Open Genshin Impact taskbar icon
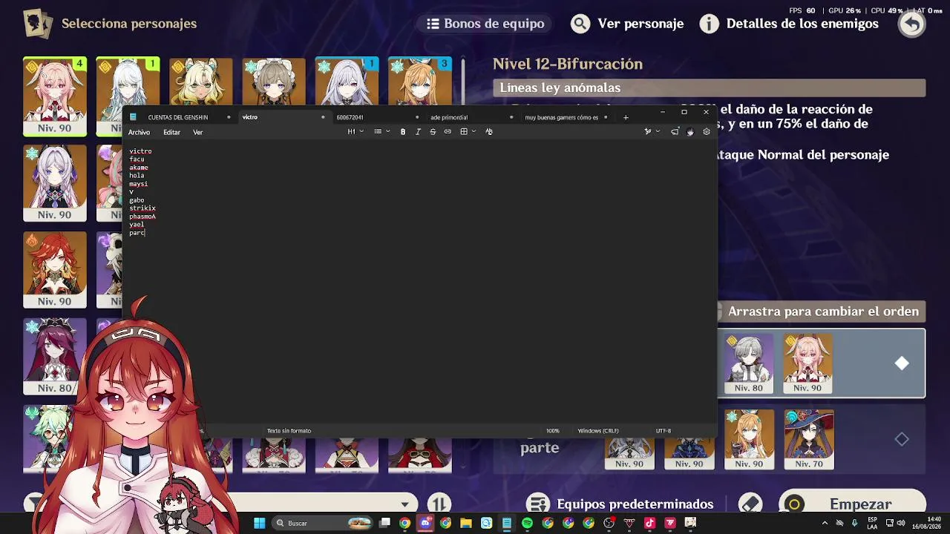The height and width of the screenshot is (534, 950). click(690, 523)
